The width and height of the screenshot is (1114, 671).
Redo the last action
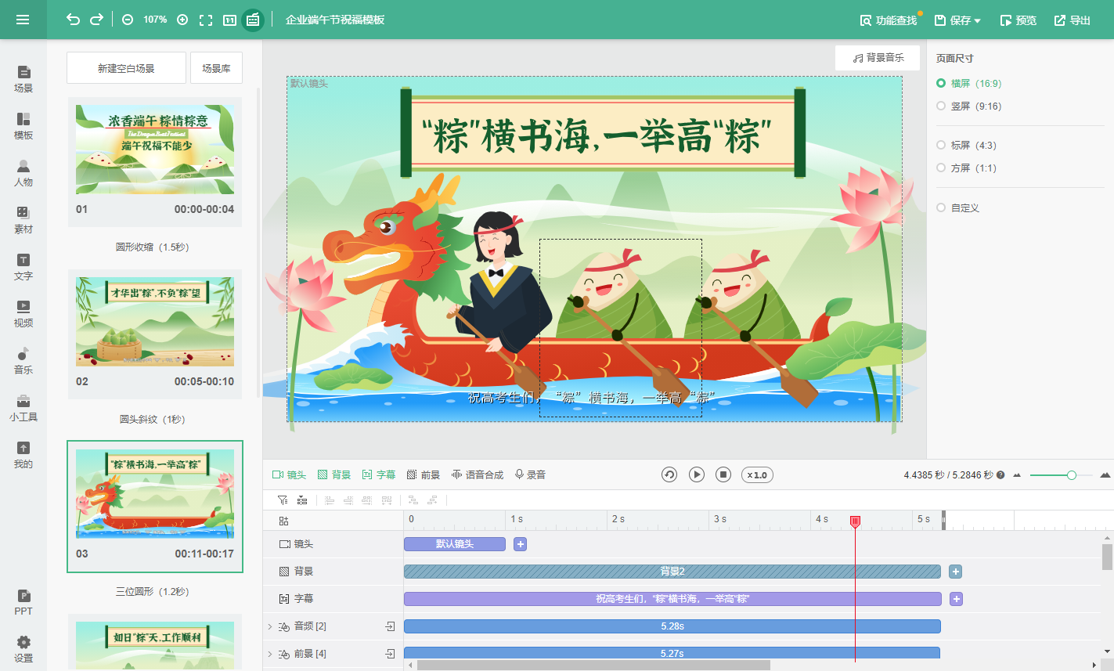[96, 20]
